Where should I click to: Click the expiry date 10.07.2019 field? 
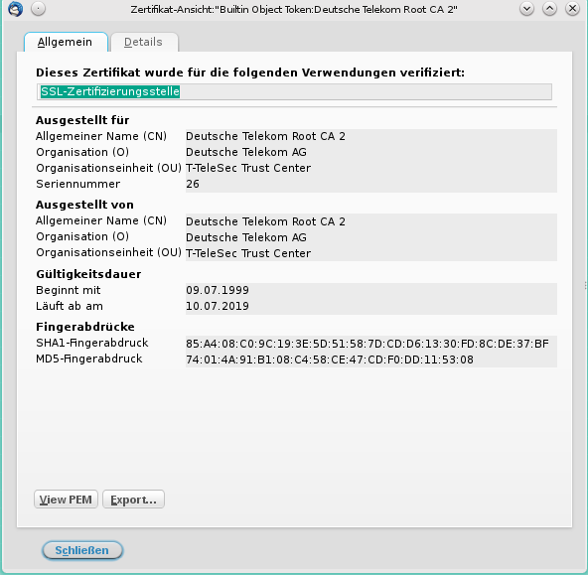370,306
